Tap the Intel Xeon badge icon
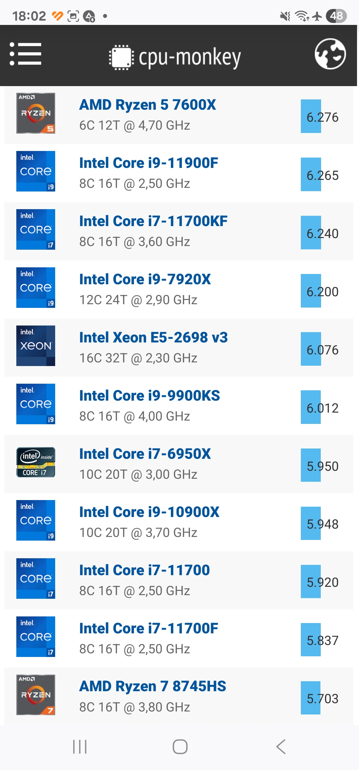This screenshot has height=770, width=359. [x=36, y=346]
